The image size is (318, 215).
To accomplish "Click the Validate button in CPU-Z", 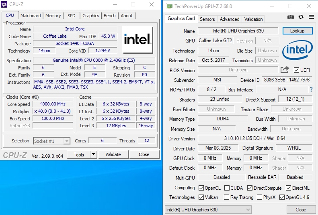I will [x=113, y=154].
